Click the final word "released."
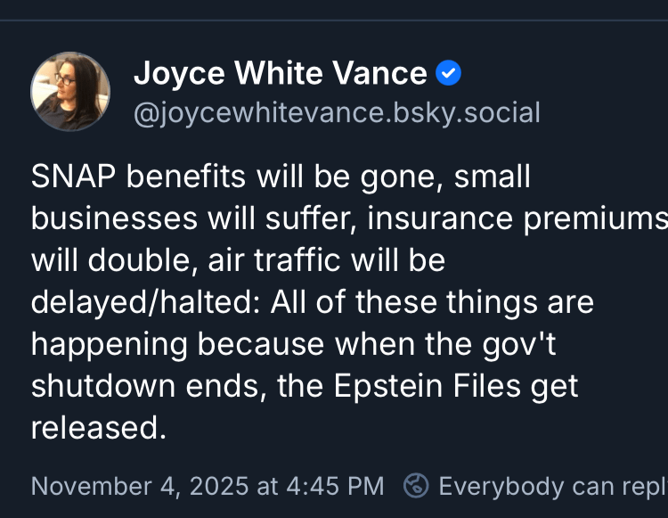 pos(99,428)
